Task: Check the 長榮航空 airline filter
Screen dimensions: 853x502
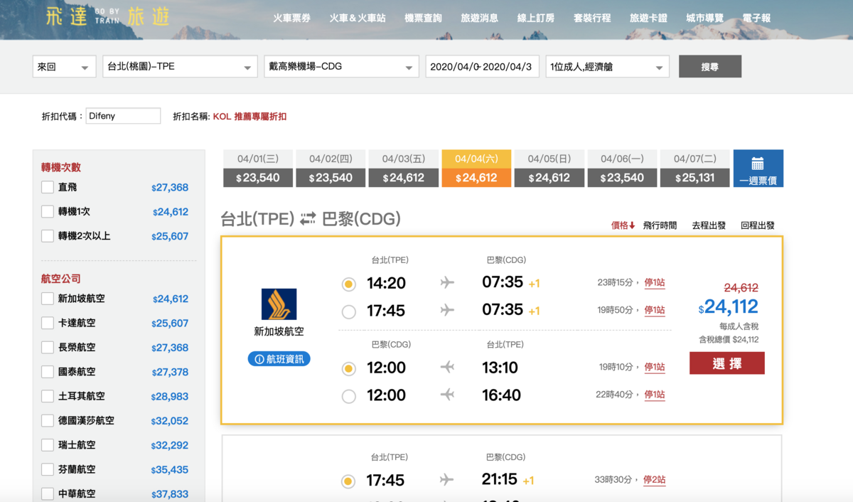Action: pos(48,348)
